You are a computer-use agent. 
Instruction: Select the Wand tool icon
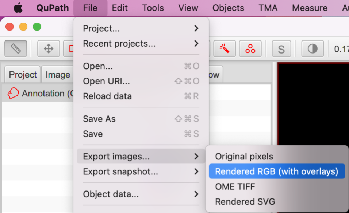pyautogui.click(x=224, y=48)
